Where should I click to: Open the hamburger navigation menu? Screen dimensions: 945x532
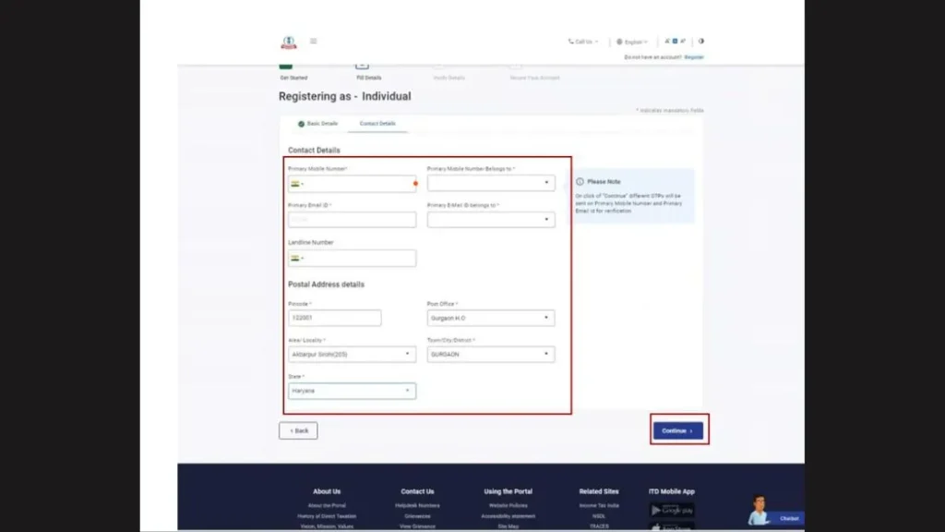[314, 41]
